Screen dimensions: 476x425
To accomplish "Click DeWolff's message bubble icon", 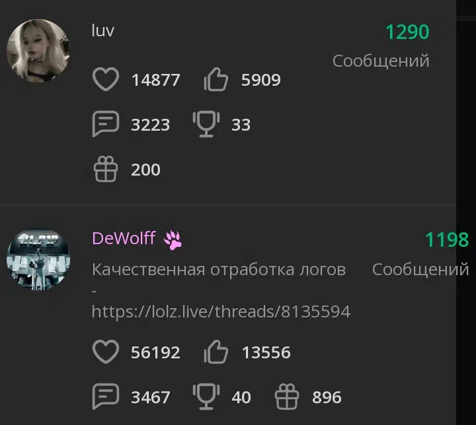I will (x=105, y=396).
